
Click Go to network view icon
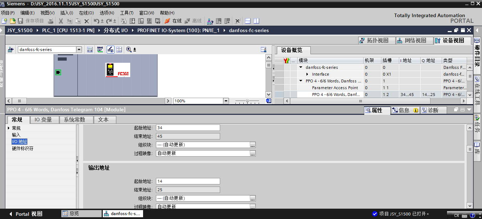10,50
